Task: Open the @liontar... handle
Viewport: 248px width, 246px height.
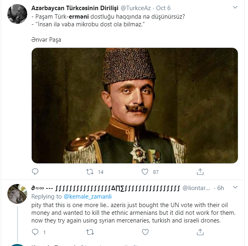Action: pyautogui.click(x=196, y=188)
